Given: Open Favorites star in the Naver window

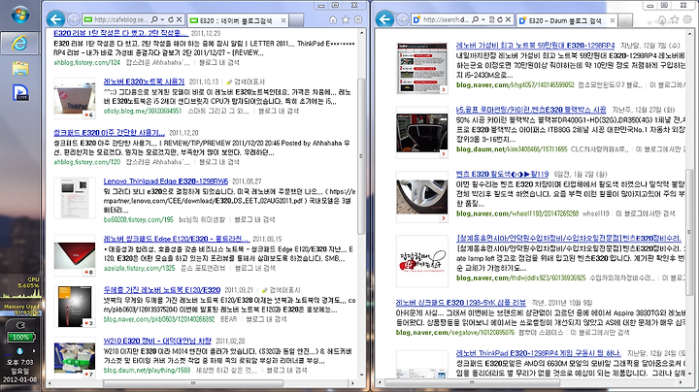Looking at the screenshot, I should 346,19.
